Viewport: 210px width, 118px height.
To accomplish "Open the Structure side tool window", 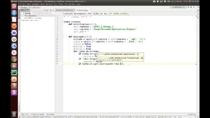I will point(19,26).
